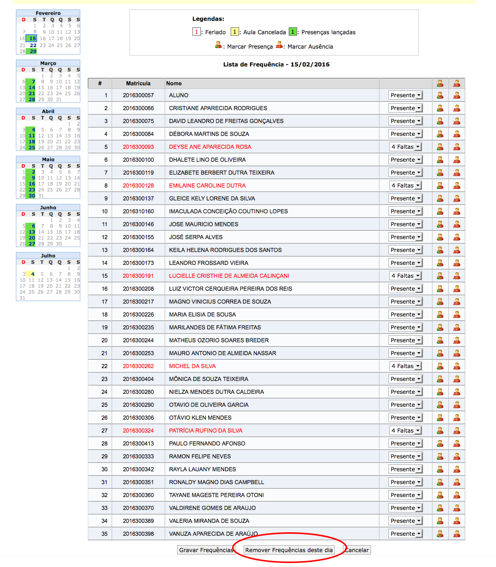Mark presence for PAULO FERNANDO AFONSO
Image resolution: width=496 pixels, height=567 pixels.
(x=440, y=443)
